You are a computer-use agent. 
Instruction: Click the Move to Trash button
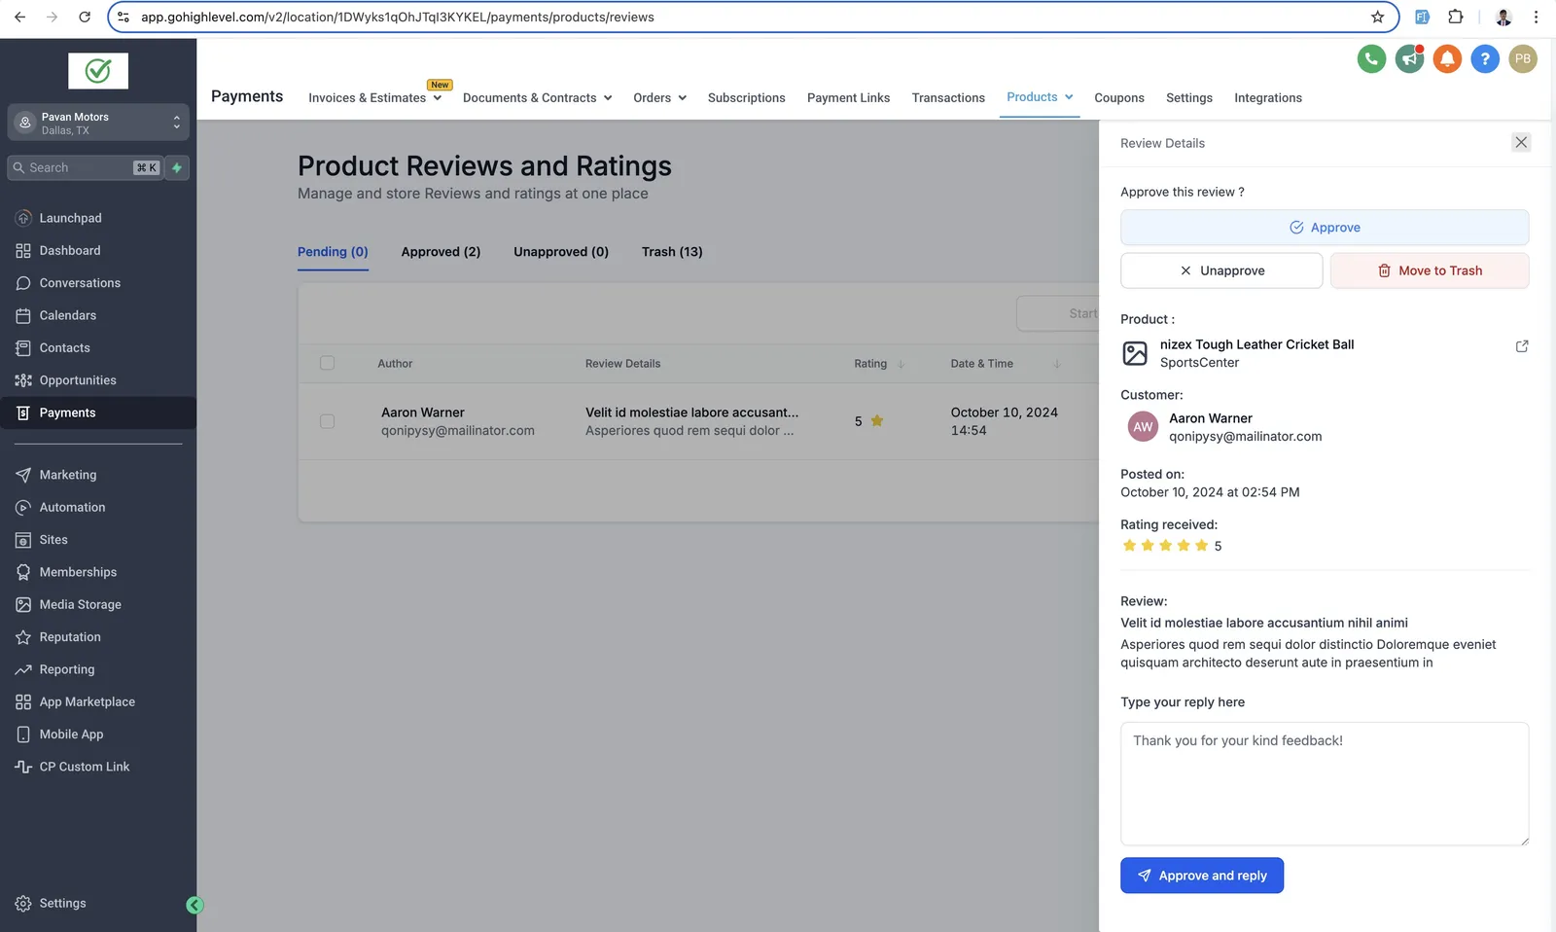pos(1430,270)
